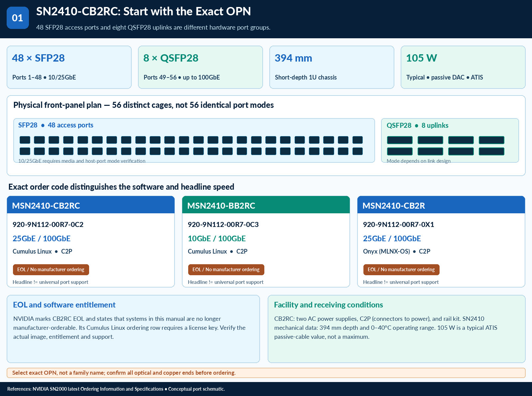Click 'Onyx (MLNX-OS) • C2P' text
This screenshot has width=532, height=396.
point(397,252)
